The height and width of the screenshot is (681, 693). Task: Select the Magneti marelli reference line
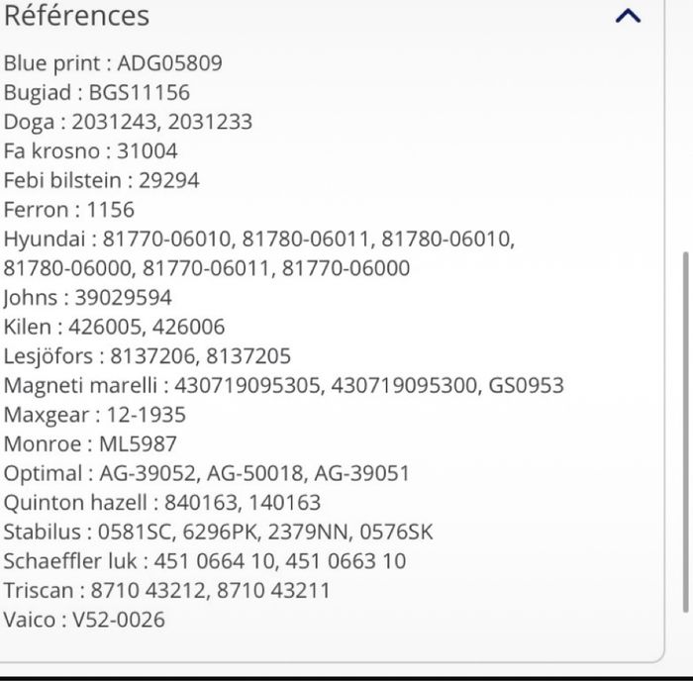[x=283, y=385]
